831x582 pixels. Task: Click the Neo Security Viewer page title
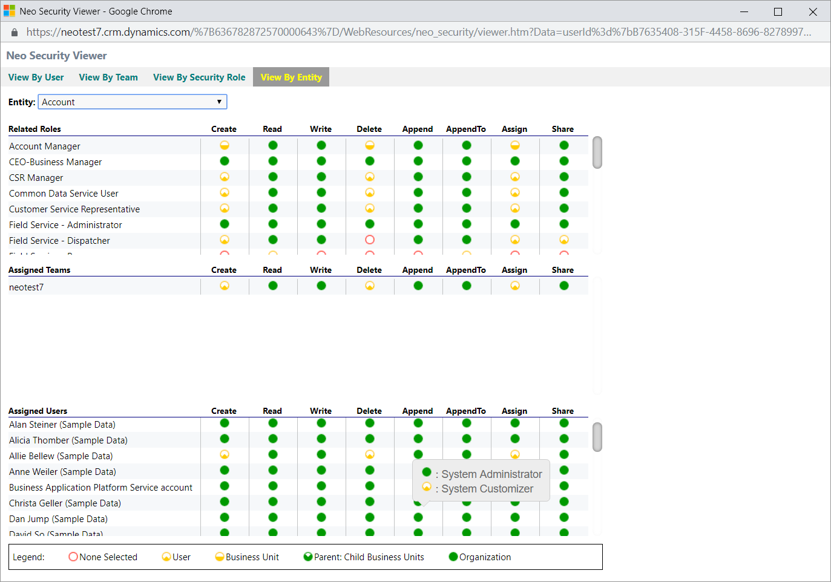pos(56,56)
